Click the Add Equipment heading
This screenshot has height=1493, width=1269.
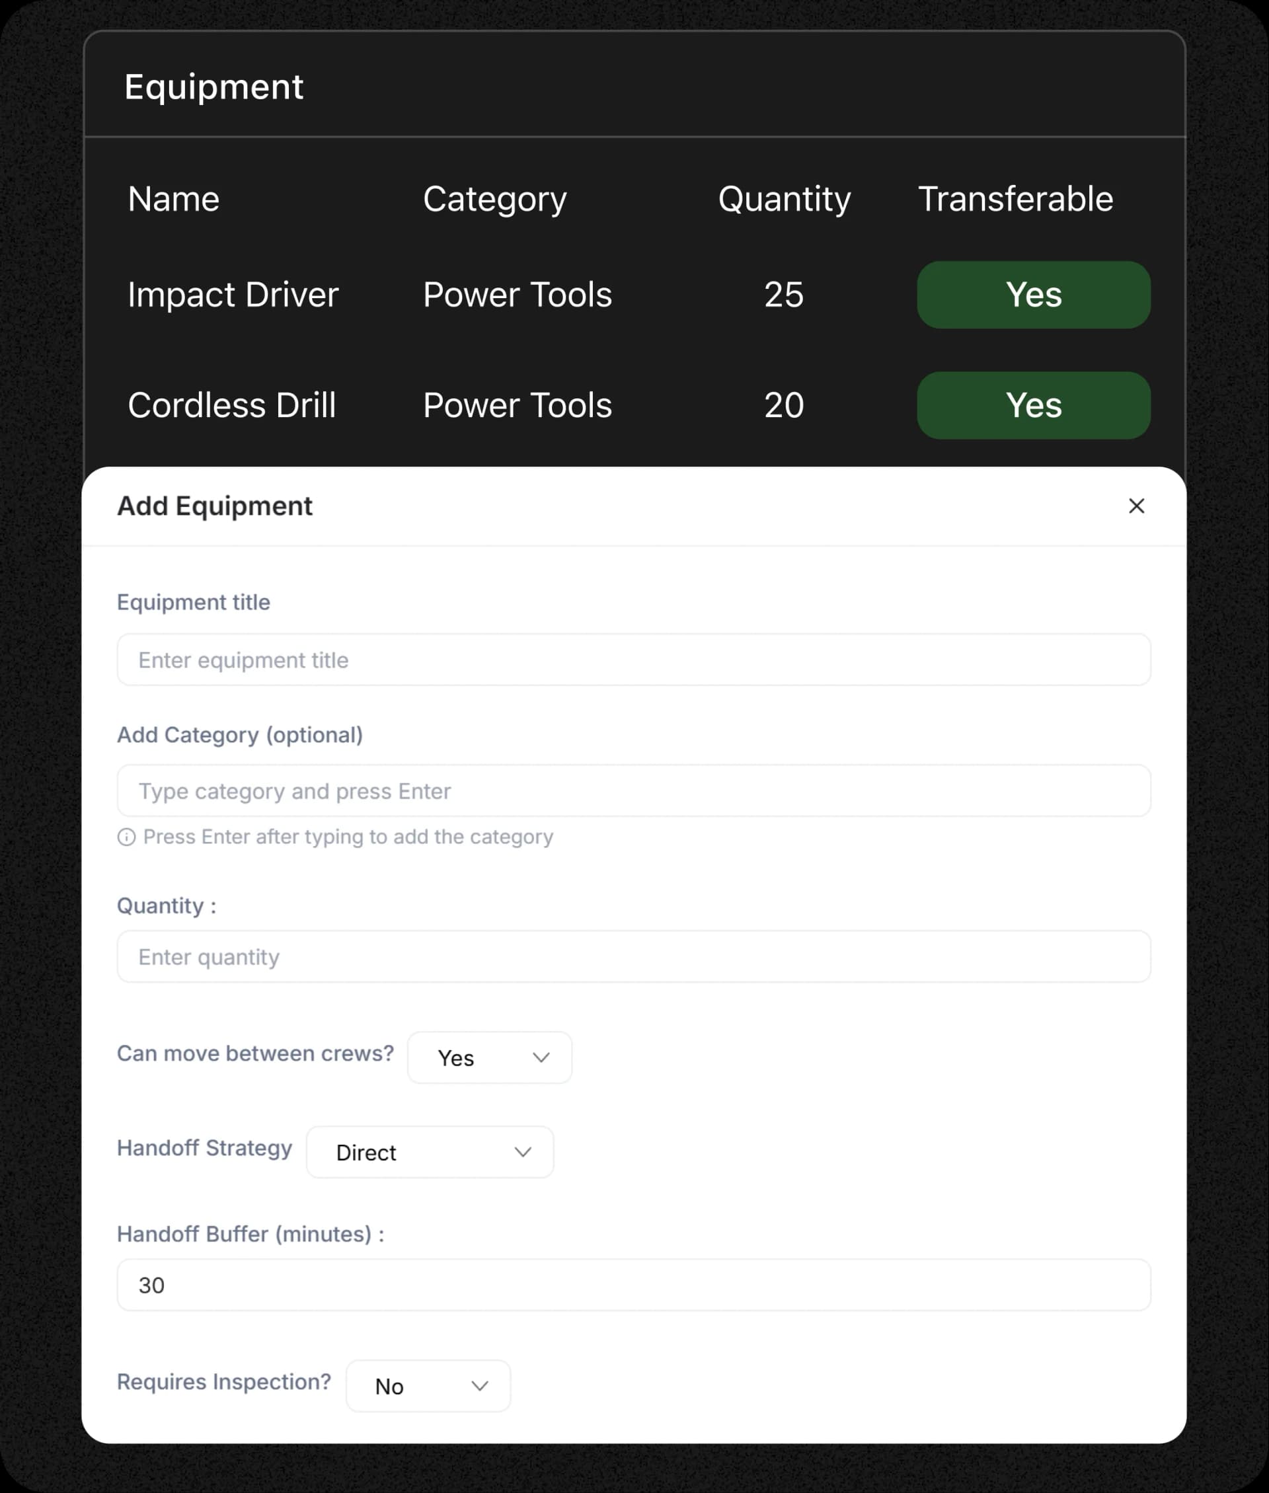[214, 506]
